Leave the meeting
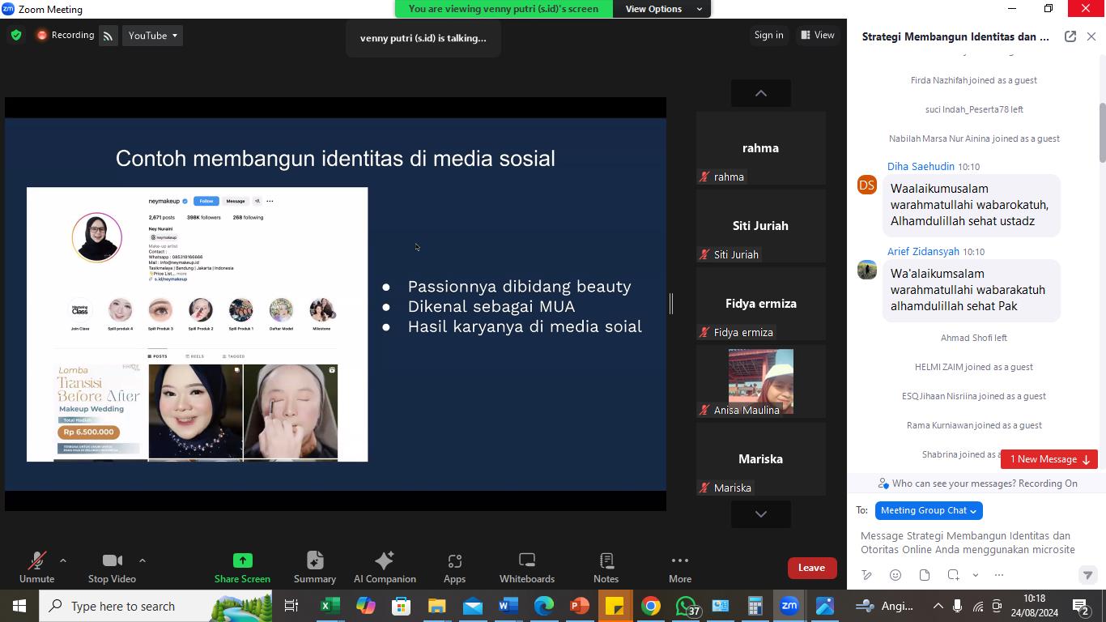1106x622 pixels. [x=811, y=568]
